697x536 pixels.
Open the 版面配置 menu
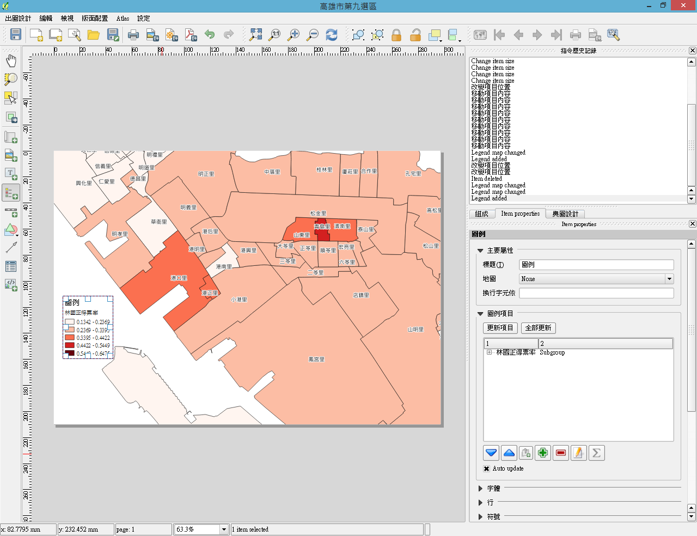tap(95, 19)
